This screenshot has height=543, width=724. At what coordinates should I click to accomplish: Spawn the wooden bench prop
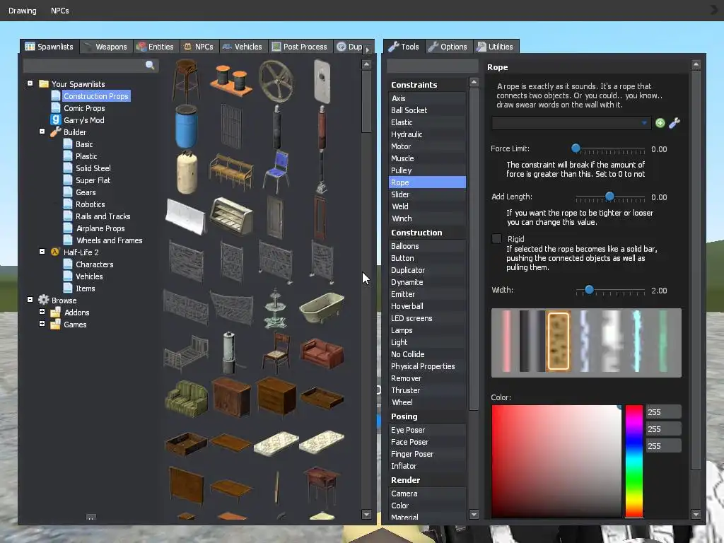point(231,171)
